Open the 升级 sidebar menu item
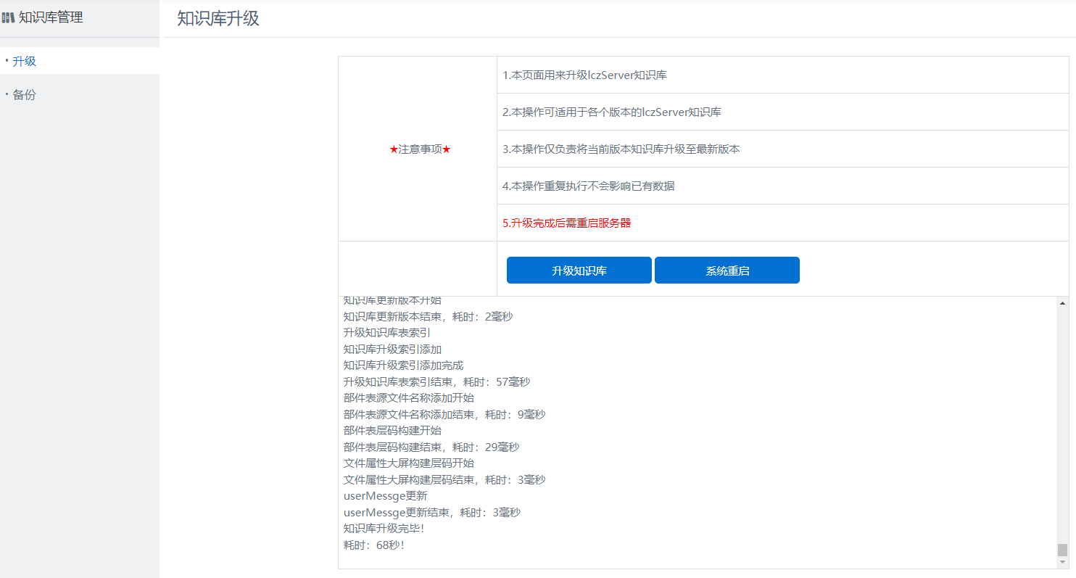This screenshot has height=578, width=1076. (25, 61)
